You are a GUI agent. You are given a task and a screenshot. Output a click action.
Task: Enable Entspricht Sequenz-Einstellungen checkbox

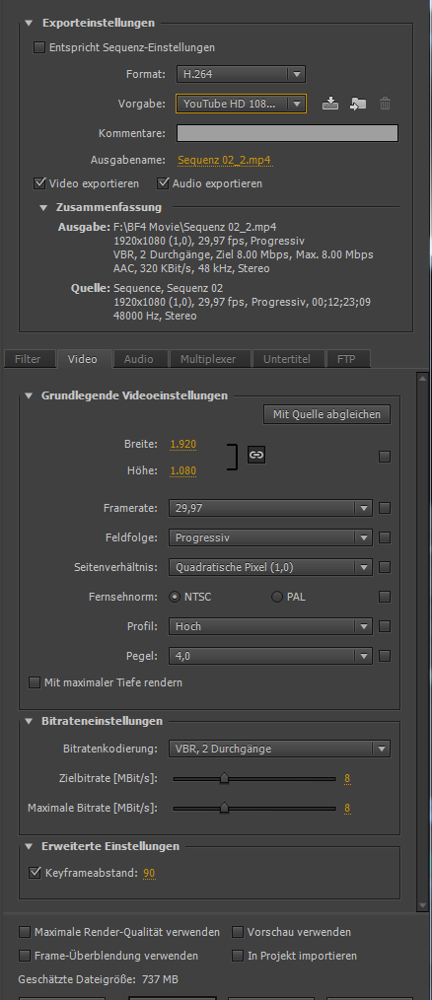tap(39, 47)
